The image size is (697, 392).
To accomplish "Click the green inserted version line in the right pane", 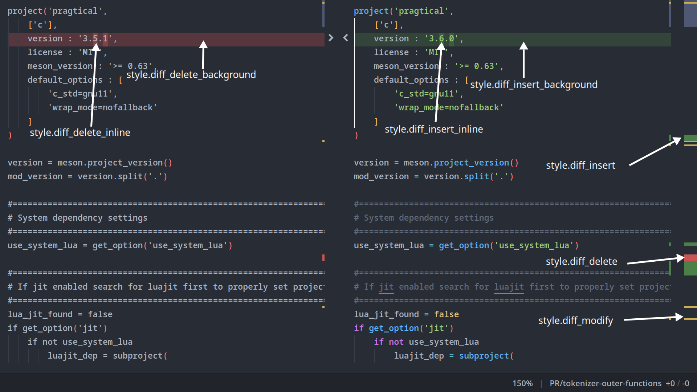I will (x=512, y=39).
